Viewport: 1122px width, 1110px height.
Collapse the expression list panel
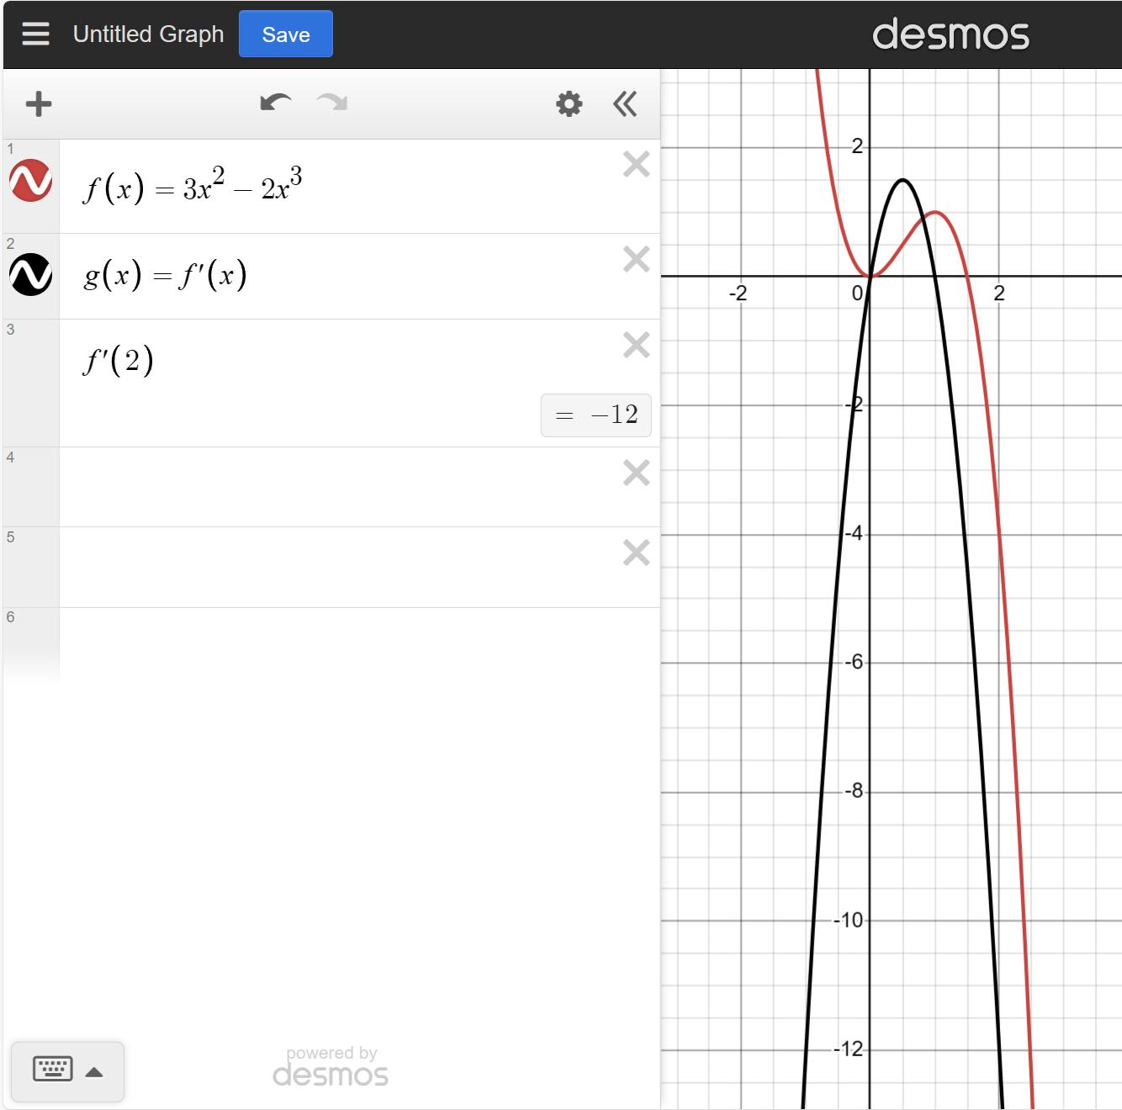625,104
